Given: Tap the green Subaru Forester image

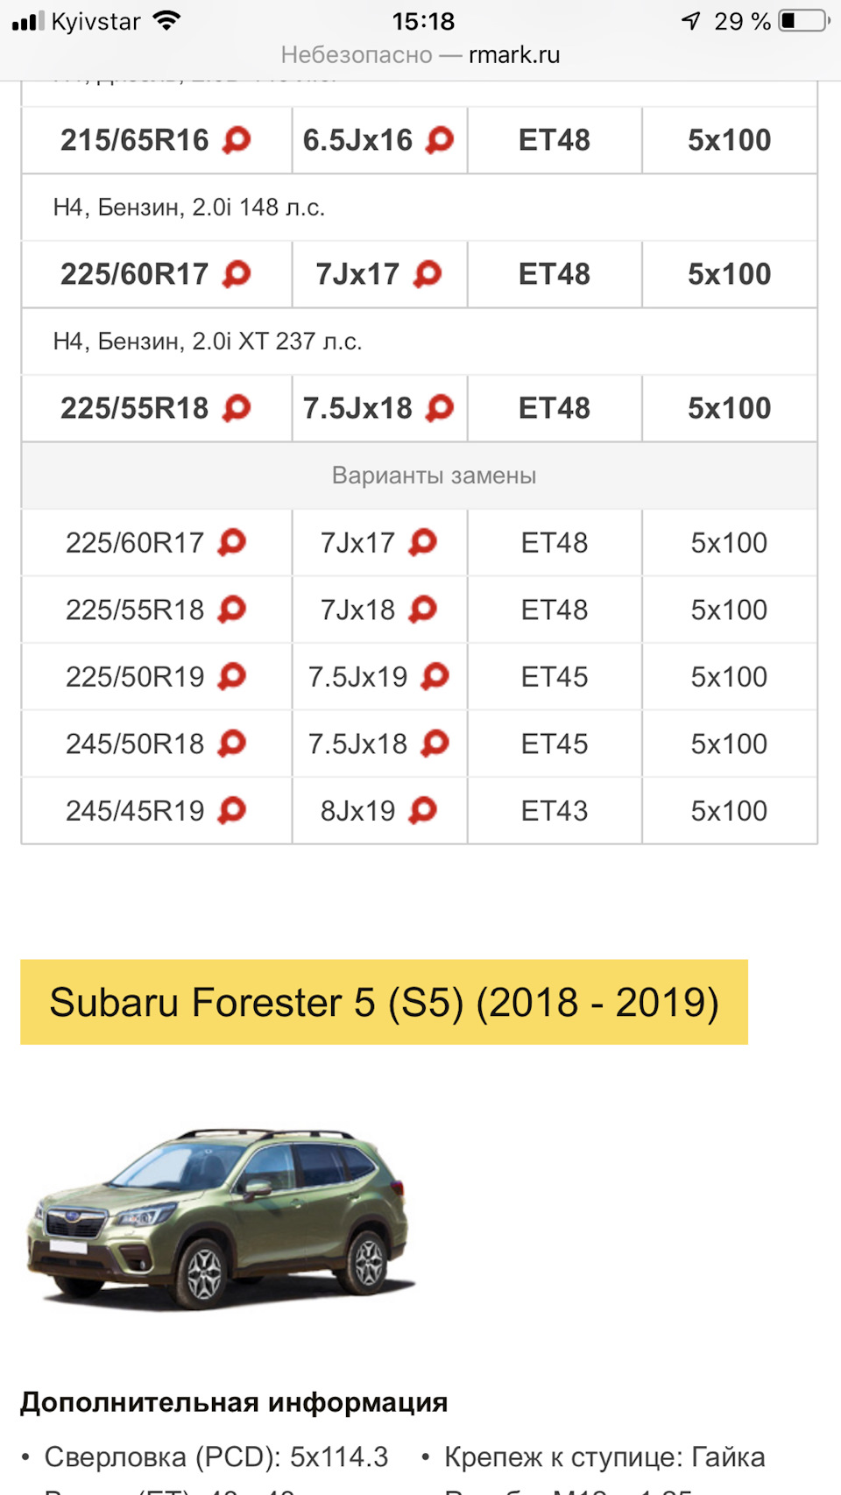Looking at the screenshot, I should [x=219, y=1218].
